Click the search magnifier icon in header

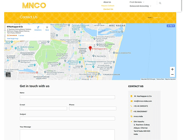tap(160, 3)
